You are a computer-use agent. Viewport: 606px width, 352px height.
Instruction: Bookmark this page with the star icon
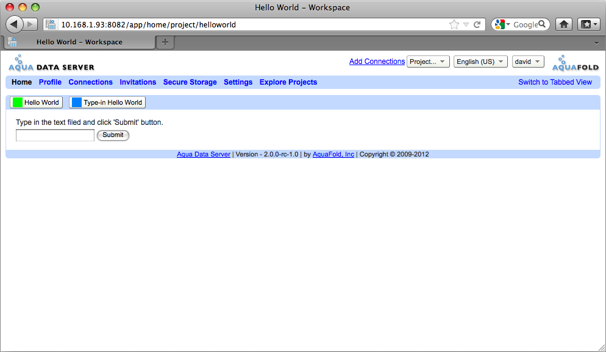(x=454, y=25)
